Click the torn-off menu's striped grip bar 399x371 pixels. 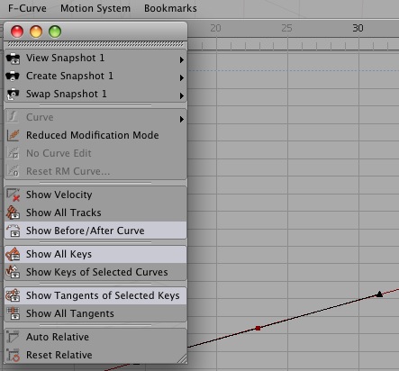95,44
